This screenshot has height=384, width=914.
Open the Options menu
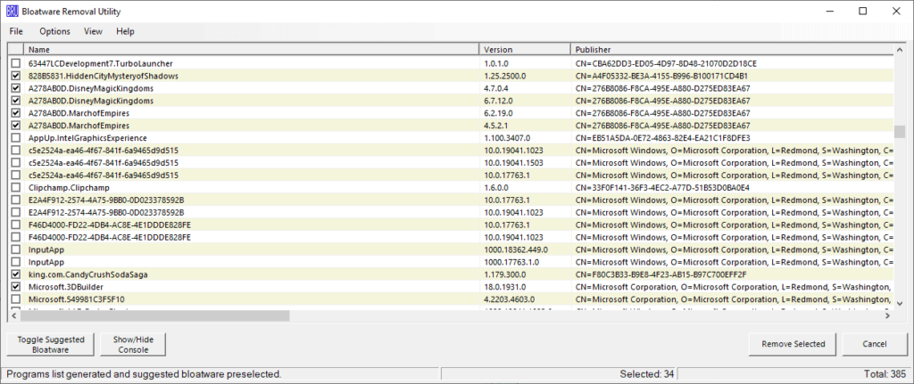[54, 31]
